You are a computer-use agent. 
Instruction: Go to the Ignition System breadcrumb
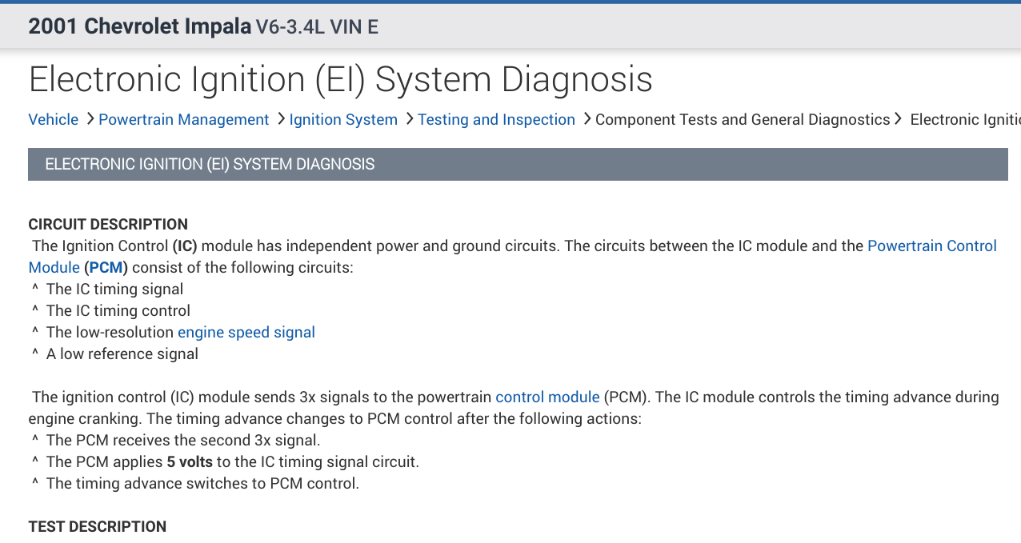pyautogui.click(x=343, y=119)
